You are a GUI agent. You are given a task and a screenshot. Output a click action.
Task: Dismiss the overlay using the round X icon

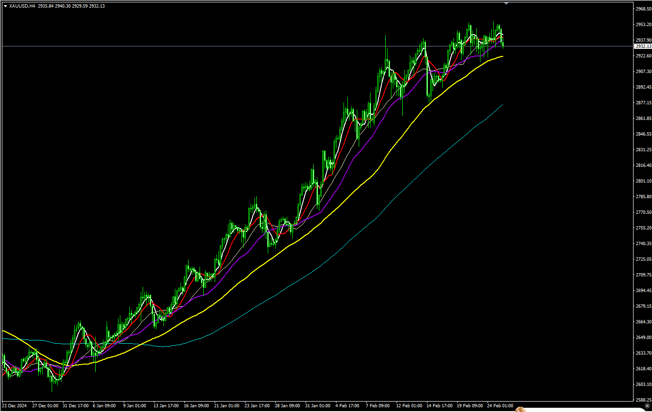(647, 406)
